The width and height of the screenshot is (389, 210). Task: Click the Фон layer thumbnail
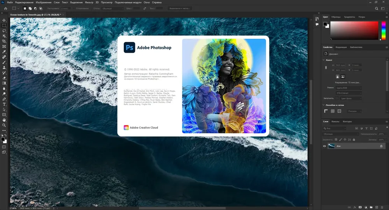click(x=331, y=146)
